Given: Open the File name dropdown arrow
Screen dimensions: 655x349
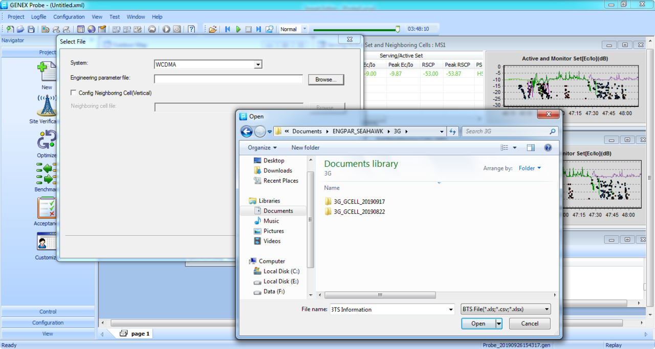Looking at the screenshot, I should point(451,309).
